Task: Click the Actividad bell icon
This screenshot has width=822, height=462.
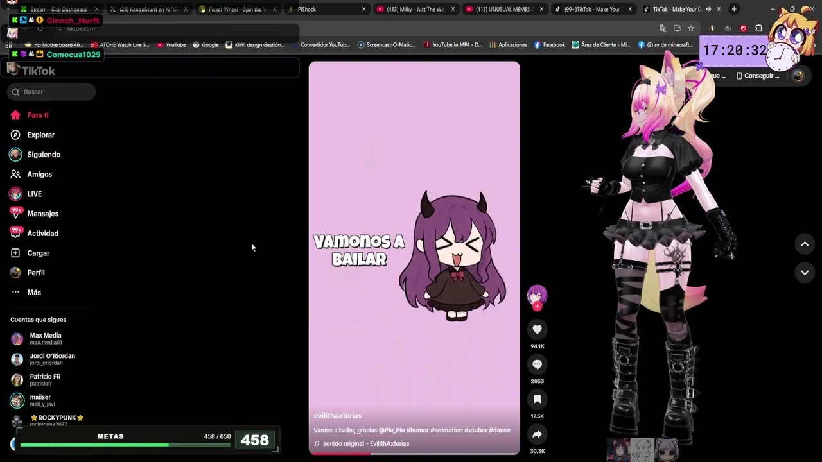Action: pyautogui.click(x=15, y=234)
